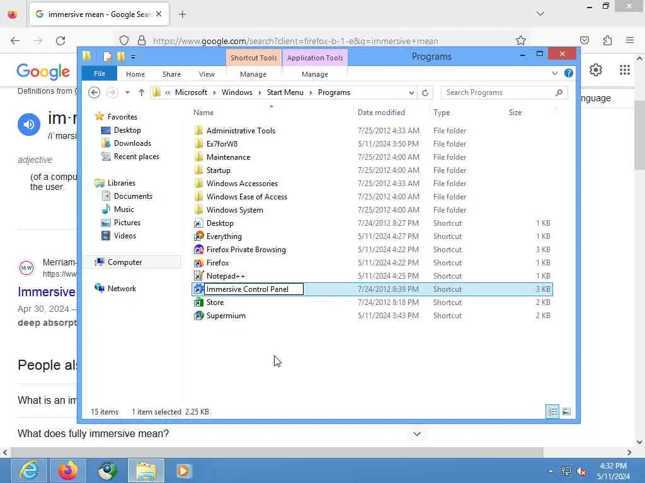Reload the page in Firefox

pos(60,41)
